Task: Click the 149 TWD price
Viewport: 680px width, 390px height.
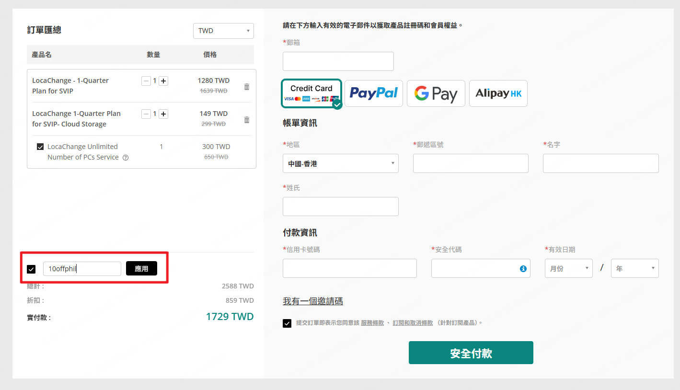Action: (214, 114)
